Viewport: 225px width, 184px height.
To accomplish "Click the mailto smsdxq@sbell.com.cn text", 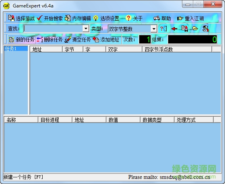I will point(169,177).
